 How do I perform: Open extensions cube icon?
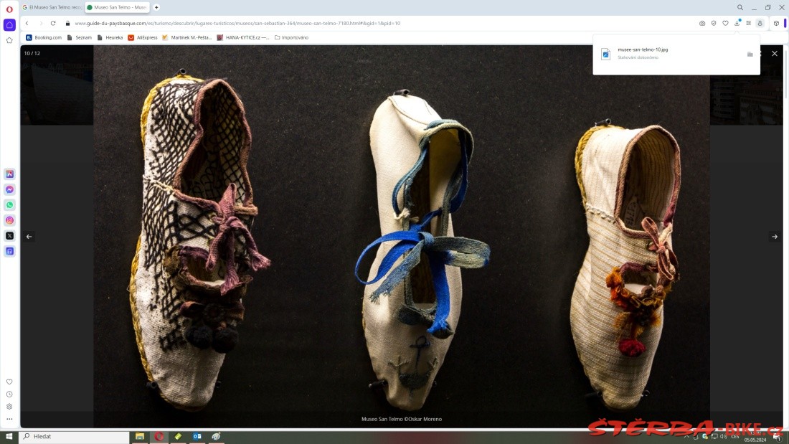776,23
